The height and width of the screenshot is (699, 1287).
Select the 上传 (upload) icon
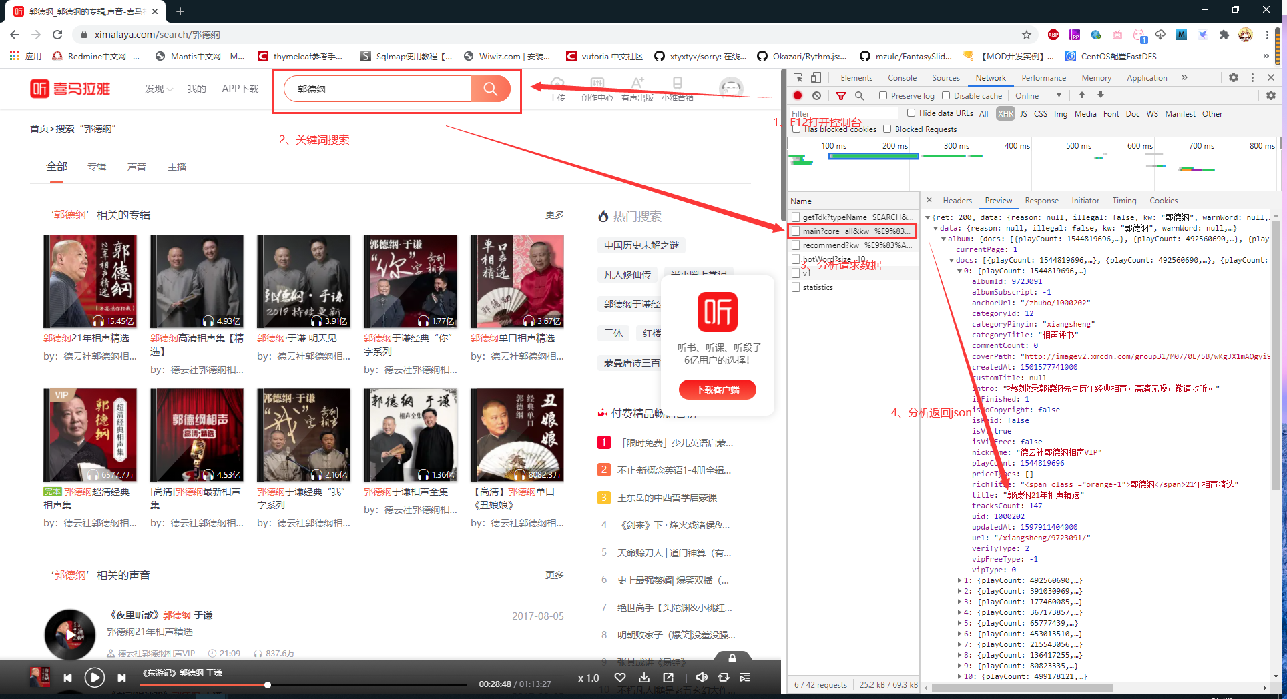click(x=558, y=81)
